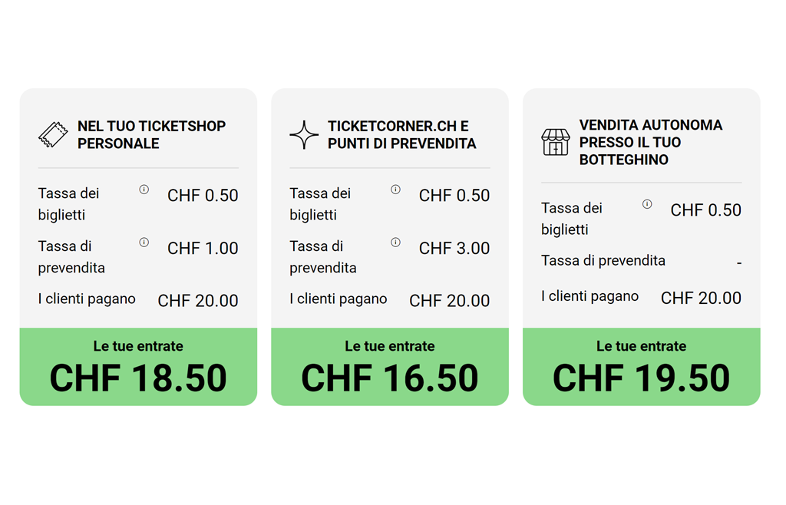The image size is (786, 505).
Task: Select the Nel Tuo Ticketshop Personale heading
Action: click(x=151, y=135)
